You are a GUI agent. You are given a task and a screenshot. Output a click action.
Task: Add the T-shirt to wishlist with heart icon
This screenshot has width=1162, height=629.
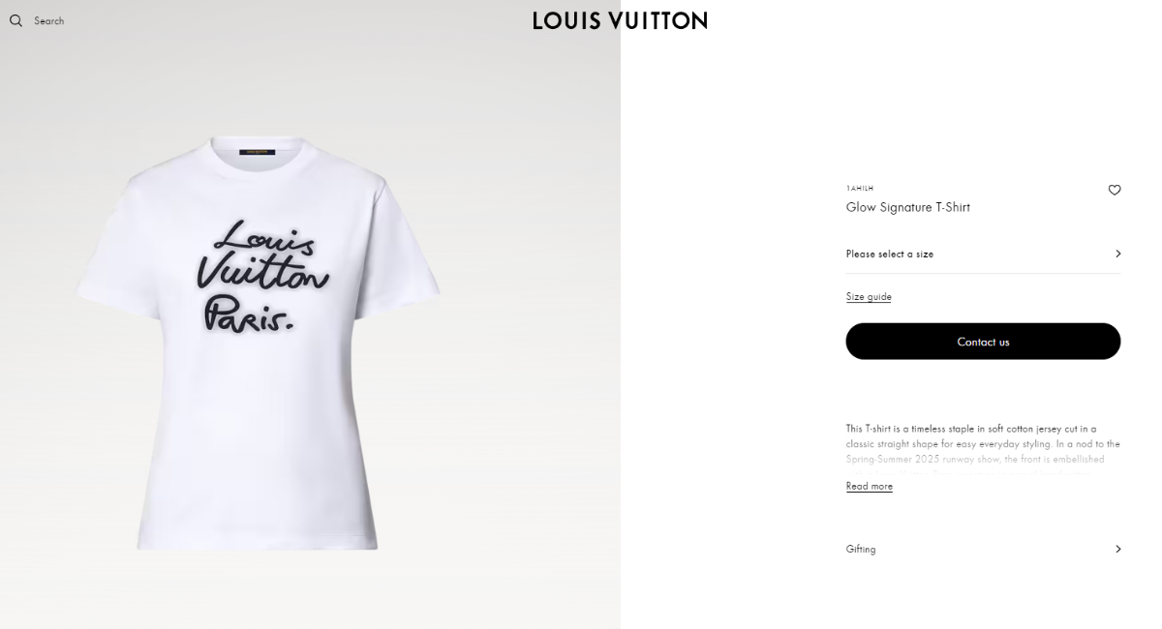click(1115, 191)
